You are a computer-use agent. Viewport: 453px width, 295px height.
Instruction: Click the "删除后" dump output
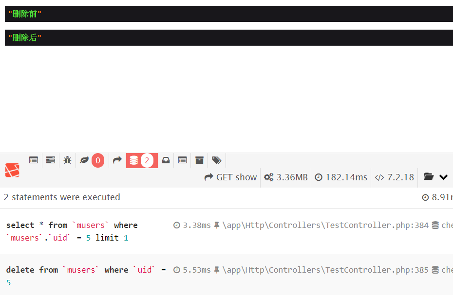click(x=25, y=37)
